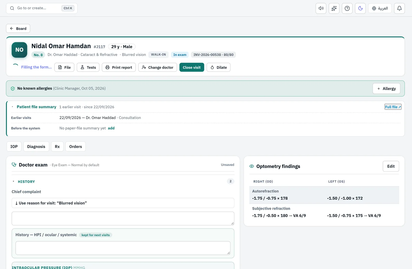
Task: Click the 'No. 8' queue badge
Action: click(x=38, y=55)
